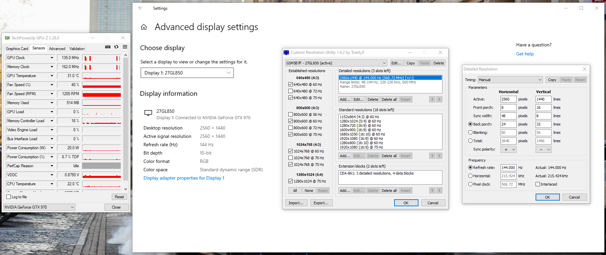Check the Interlaced option

click(538, 184)
